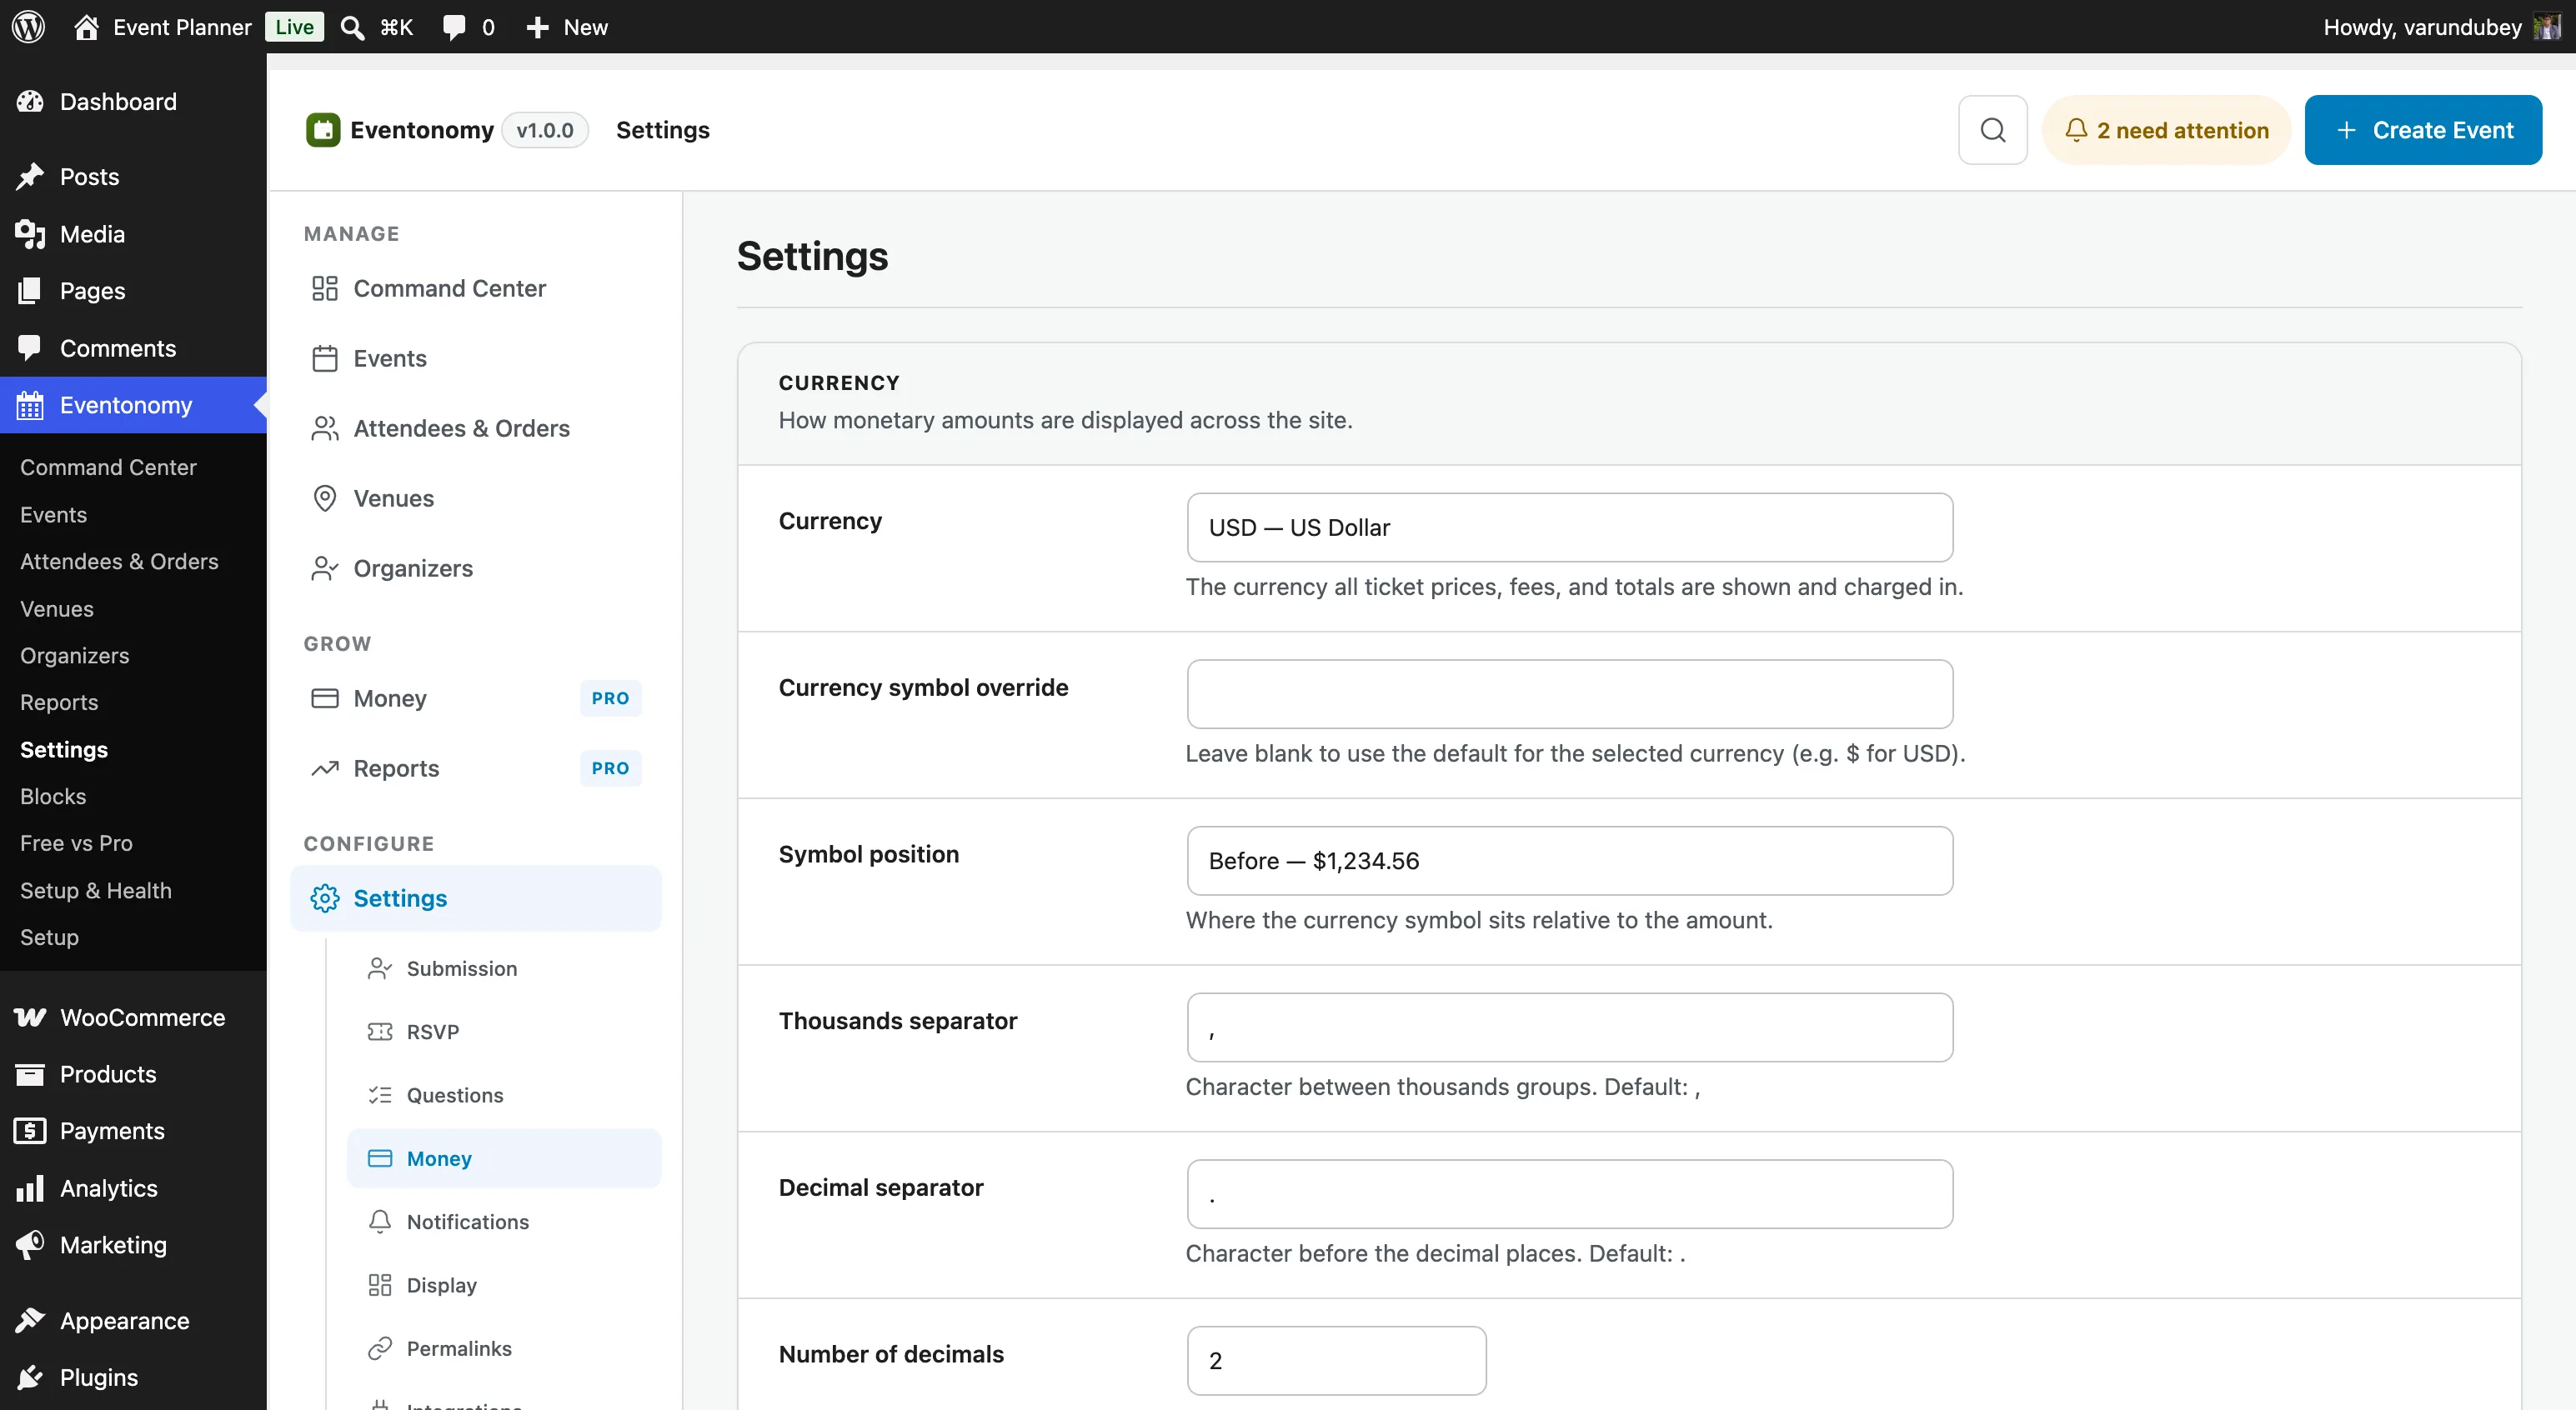Click the Venues map pin icon
This screenshot has width=2576, height=1410.
coord(325,498)
